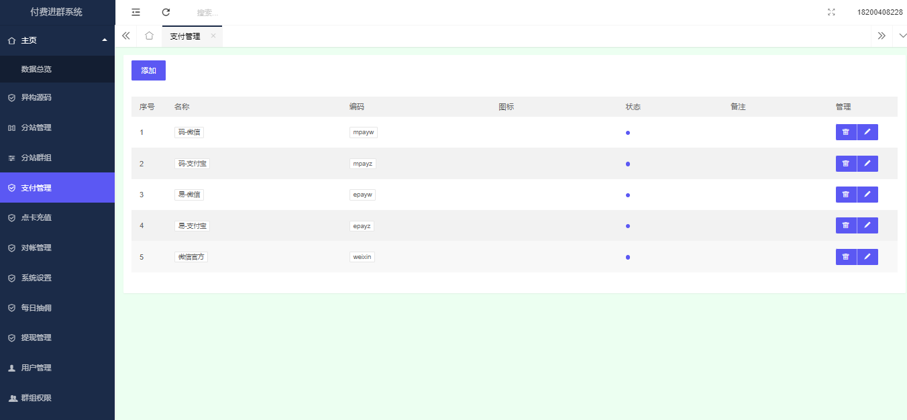Image resolution: width=907 pixels, height=420 pixels.
Task: Open the tab options dropdown arrow
Action: (x=902, y=36)
